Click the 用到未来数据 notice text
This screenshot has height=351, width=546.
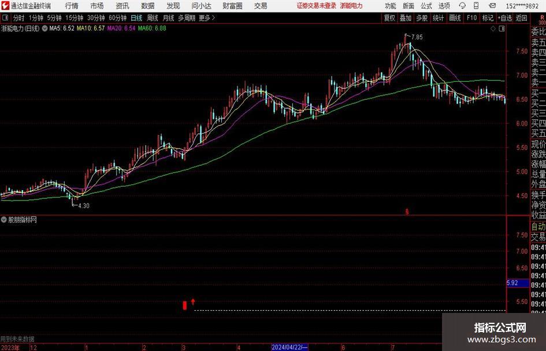click(17, 339)
